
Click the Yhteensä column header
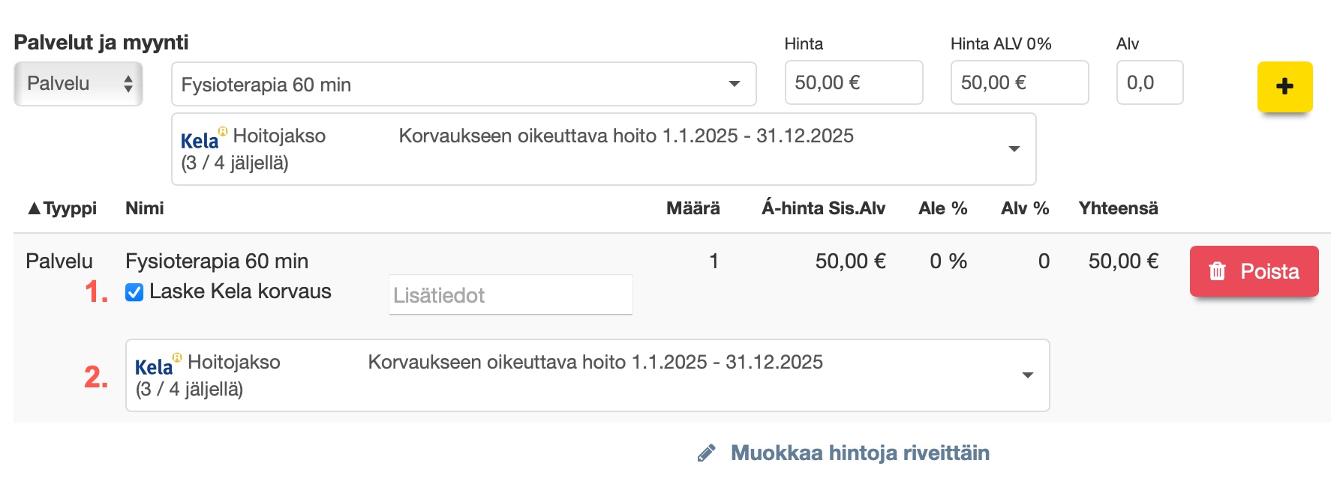point(1118,208)
